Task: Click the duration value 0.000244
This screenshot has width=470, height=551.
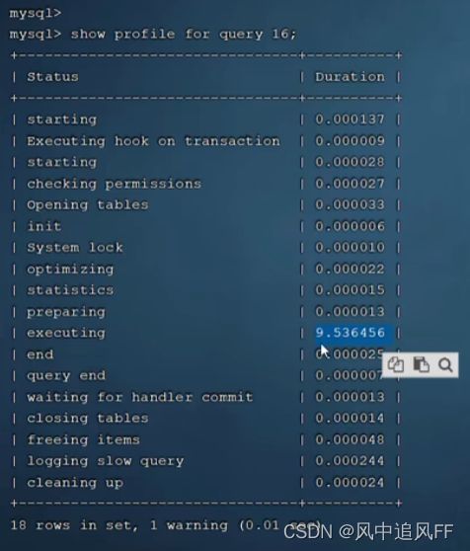Action: point(350,461)
